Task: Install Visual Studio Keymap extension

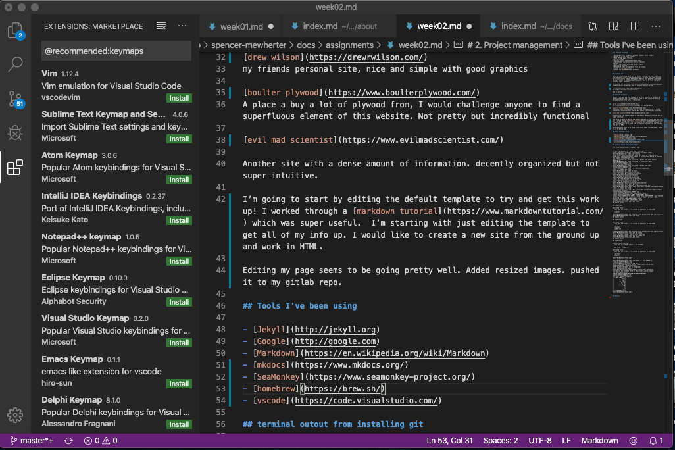Action: pyautogui.click(x=179, y=343)
